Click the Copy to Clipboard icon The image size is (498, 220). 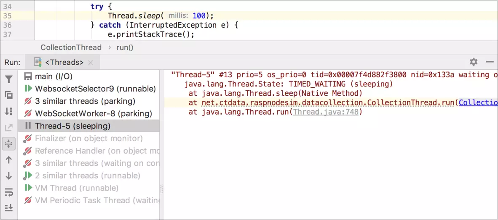point(8,95)
